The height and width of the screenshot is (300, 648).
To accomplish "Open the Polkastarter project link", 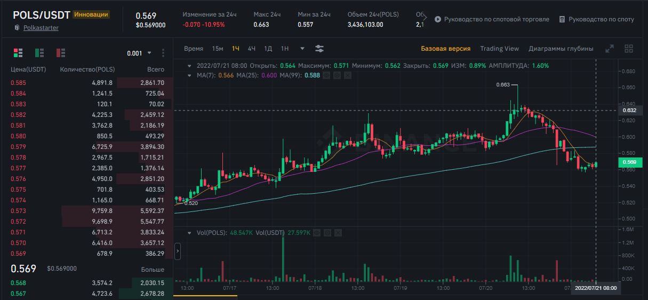I will coord(41,28).
